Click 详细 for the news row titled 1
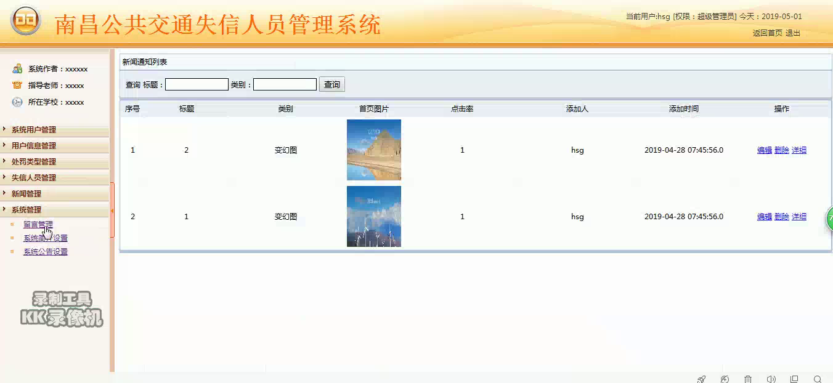833x383 pixels. 799,217
